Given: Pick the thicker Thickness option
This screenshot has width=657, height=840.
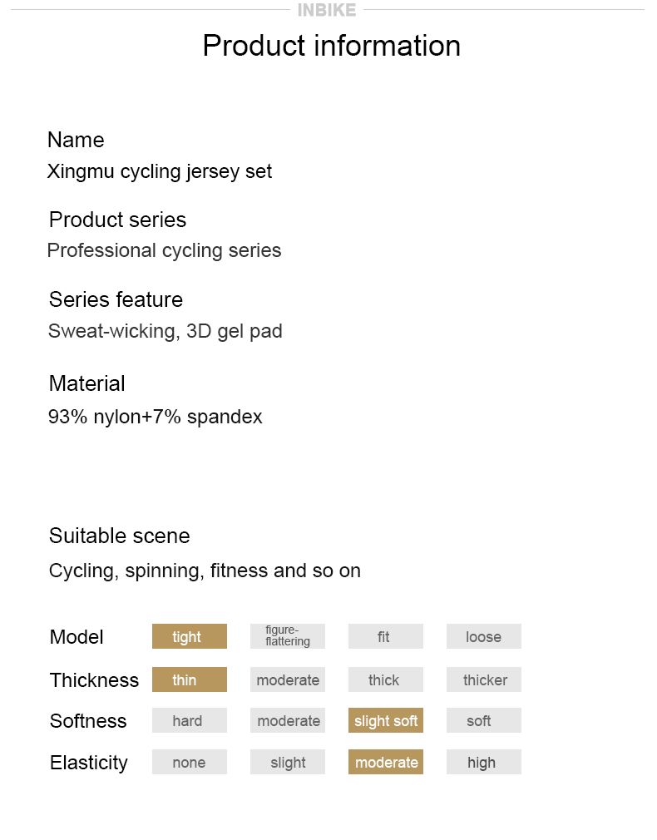Looking at the screenshot, I should 483,679.
